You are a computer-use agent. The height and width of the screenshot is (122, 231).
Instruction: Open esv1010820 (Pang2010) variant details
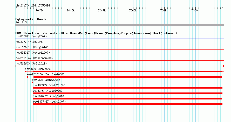point(49,96)
